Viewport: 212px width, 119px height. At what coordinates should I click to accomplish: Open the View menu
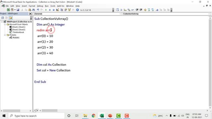[x=18, y=6]
